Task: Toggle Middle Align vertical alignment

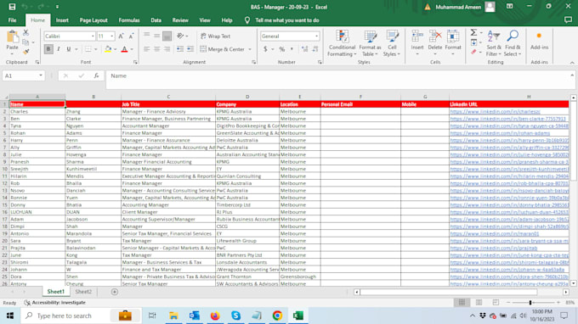Action: pyautogui.click(x=156, y=36)
